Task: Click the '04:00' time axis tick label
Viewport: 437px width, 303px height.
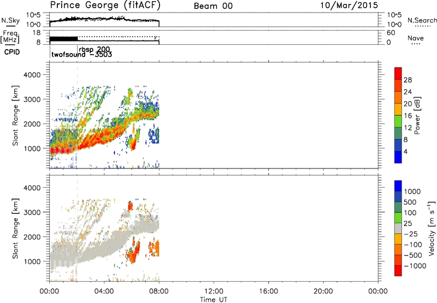Action: (104, 292)
